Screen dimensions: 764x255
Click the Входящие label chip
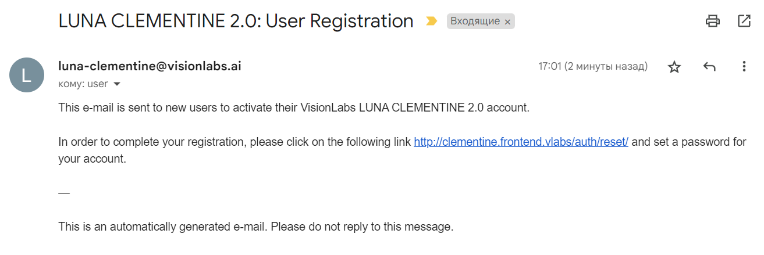pyautogui.click(x=474, y=21)
